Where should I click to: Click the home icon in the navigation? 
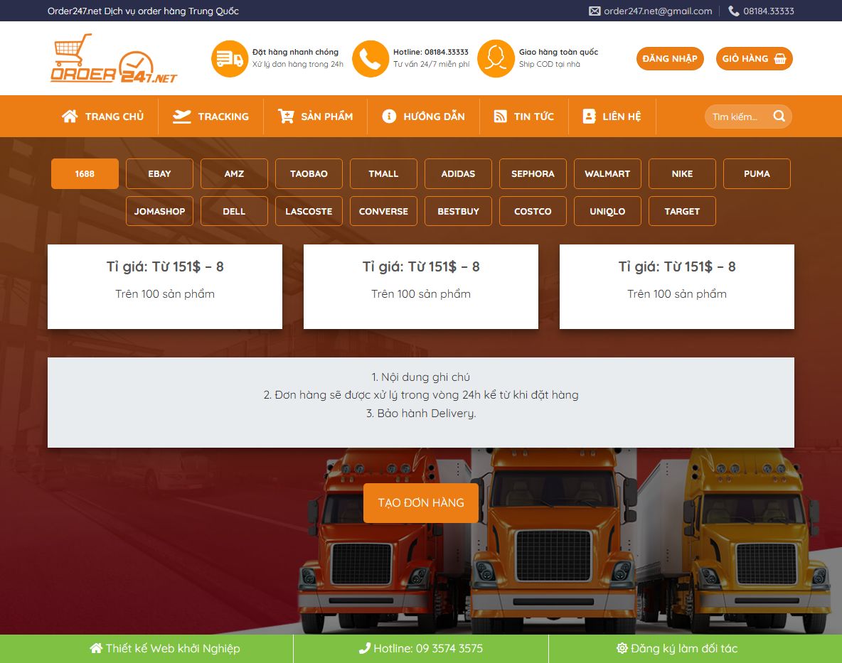pos(70,117)
